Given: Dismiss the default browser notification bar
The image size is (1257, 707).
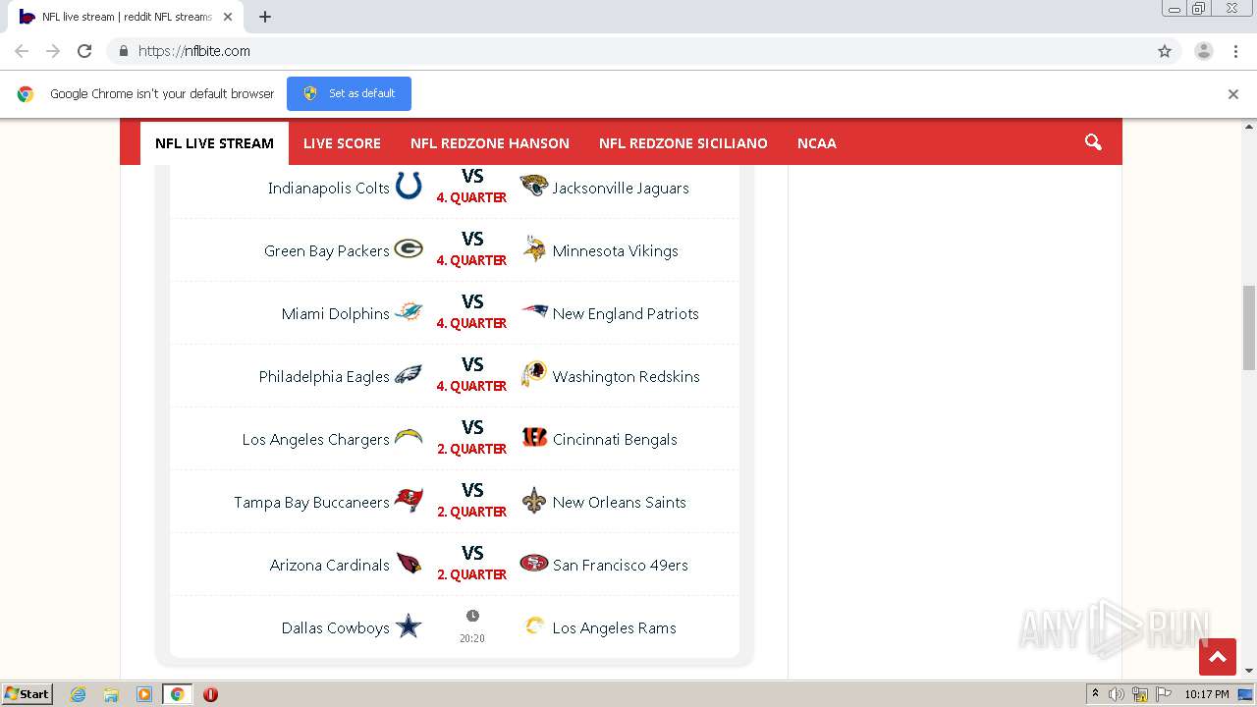Looking at the screenshot, I should 1233,94.
